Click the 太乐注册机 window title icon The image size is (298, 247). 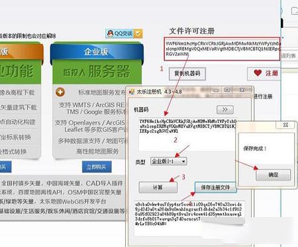point(132,92)
